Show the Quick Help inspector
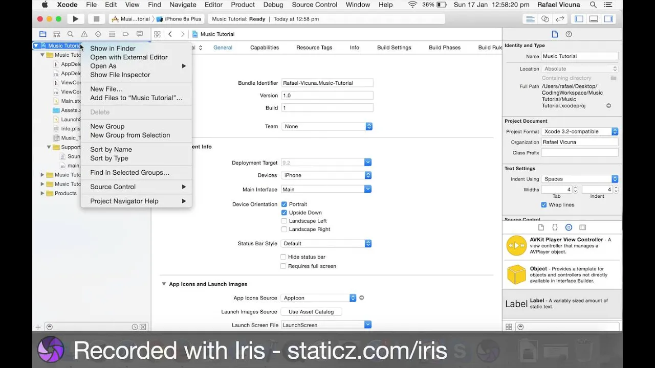Image resolution: width=655 pixels, height=368 pixels. coord(569,34)
